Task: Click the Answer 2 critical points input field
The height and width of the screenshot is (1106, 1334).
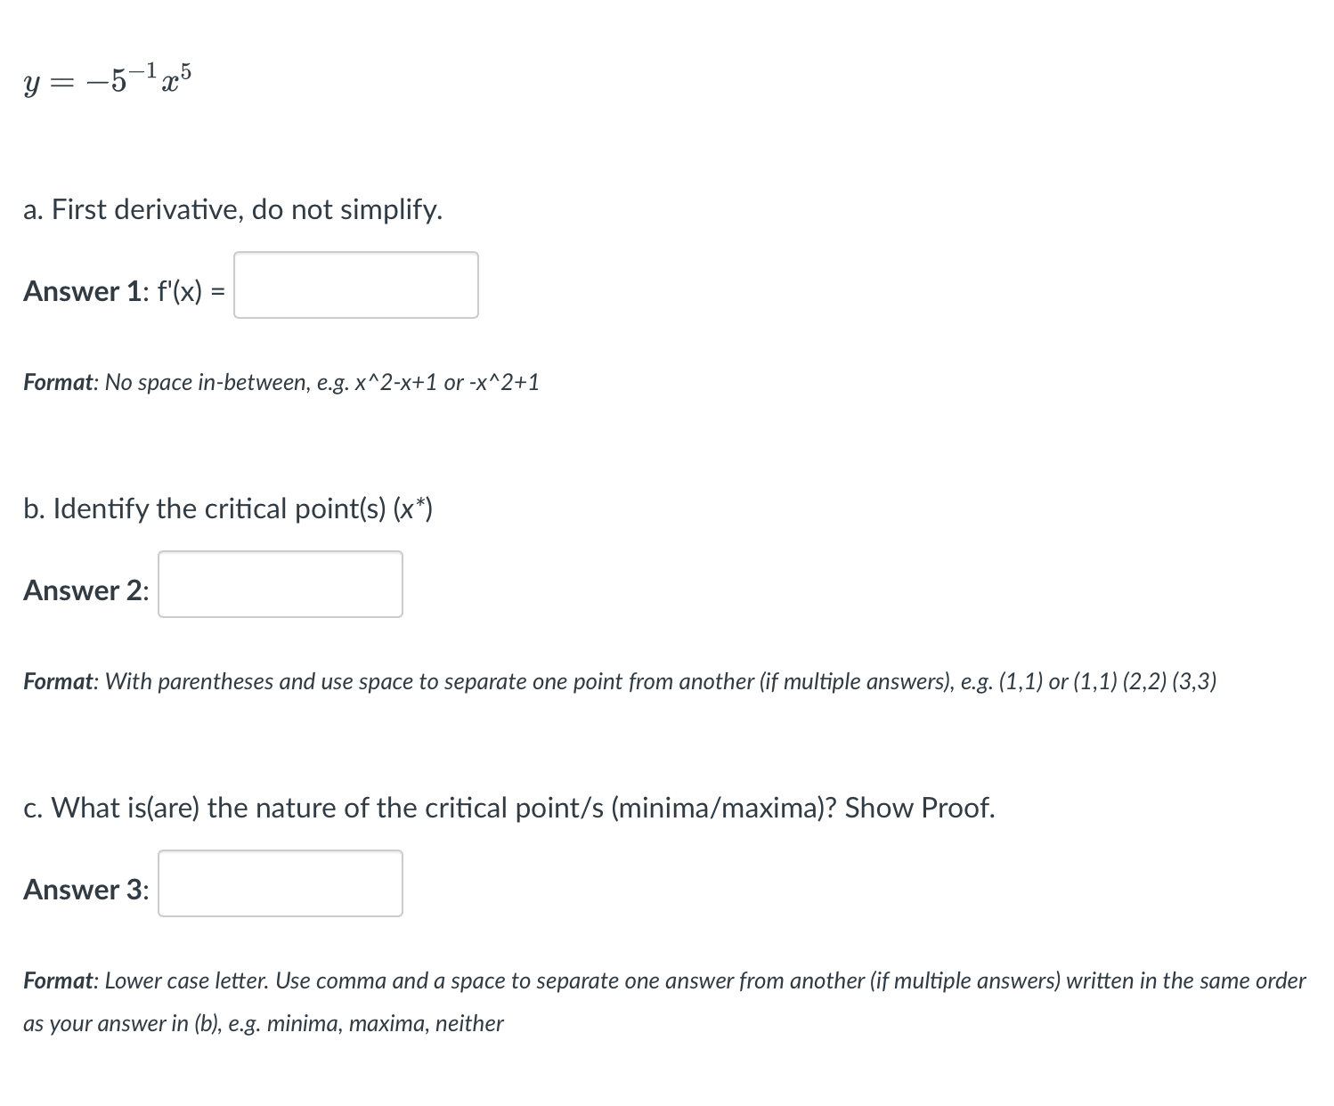Action: [280, 584]
